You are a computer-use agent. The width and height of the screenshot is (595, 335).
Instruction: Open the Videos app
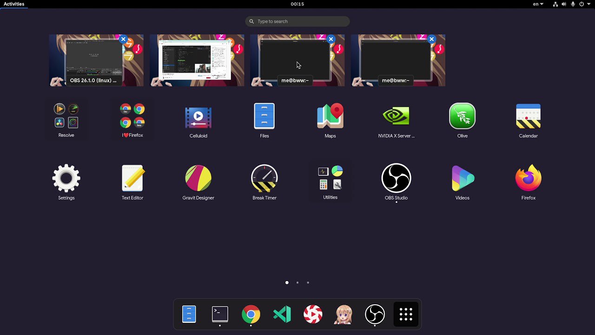point(462,181)
